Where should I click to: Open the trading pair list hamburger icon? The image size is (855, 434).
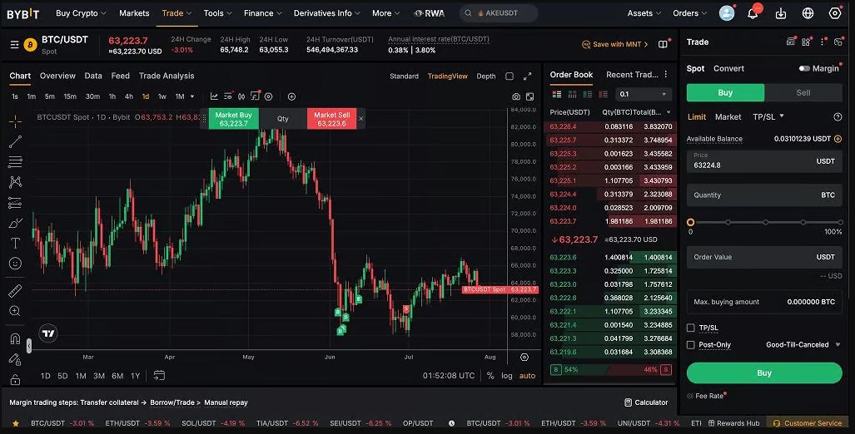(x=15, y=45)
